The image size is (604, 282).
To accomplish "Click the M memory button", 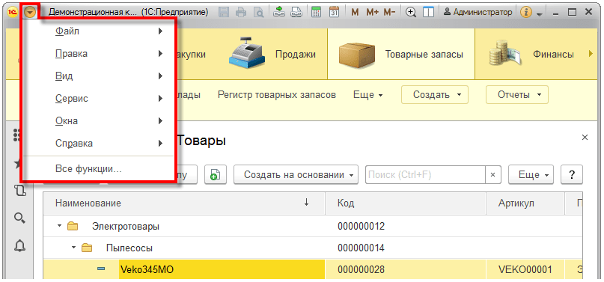I will tap(356, 12).
